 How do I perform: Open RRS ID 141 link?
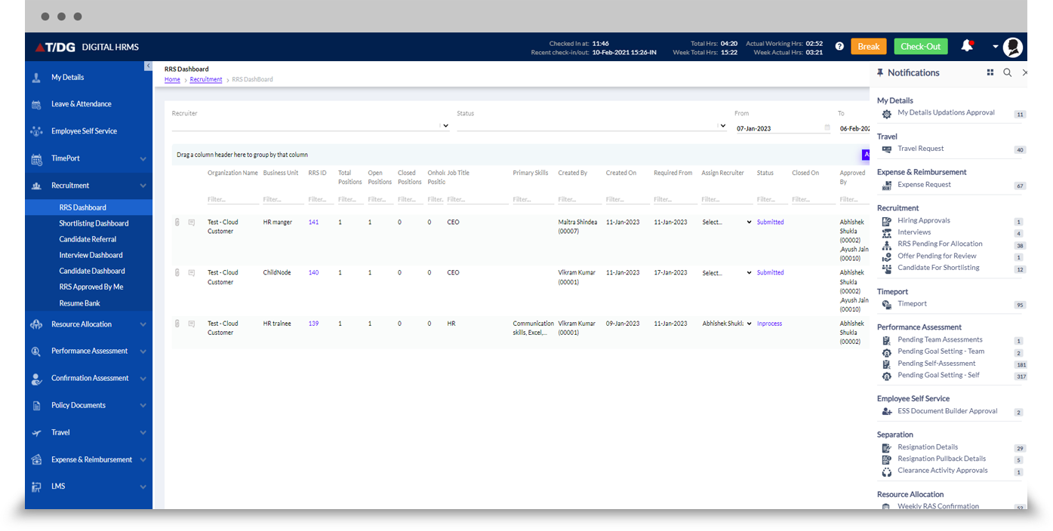313,222
